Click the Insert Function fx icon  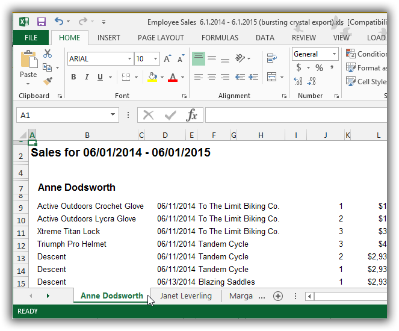coord(191,115)
